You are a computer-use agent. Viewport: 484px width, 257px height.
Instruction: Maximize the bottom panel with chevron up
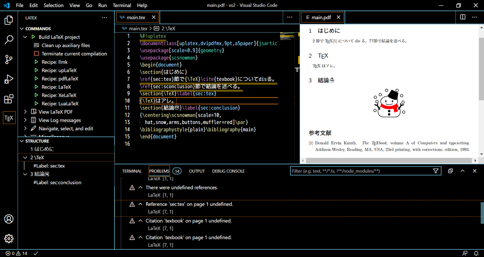point(463,171)
